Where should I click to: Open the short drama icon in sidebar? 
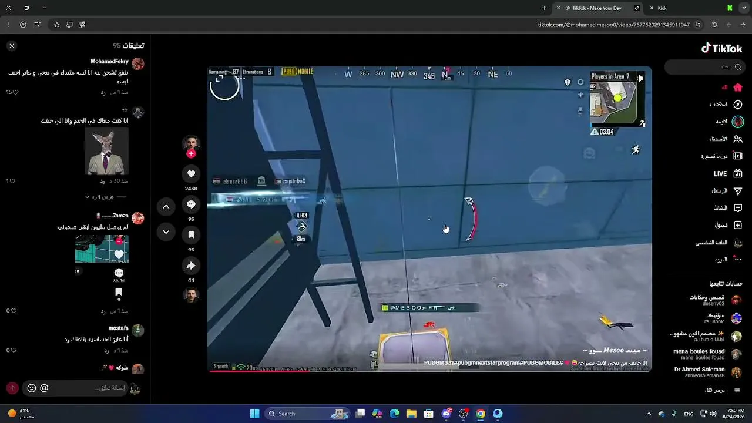[x=738, y=156]
